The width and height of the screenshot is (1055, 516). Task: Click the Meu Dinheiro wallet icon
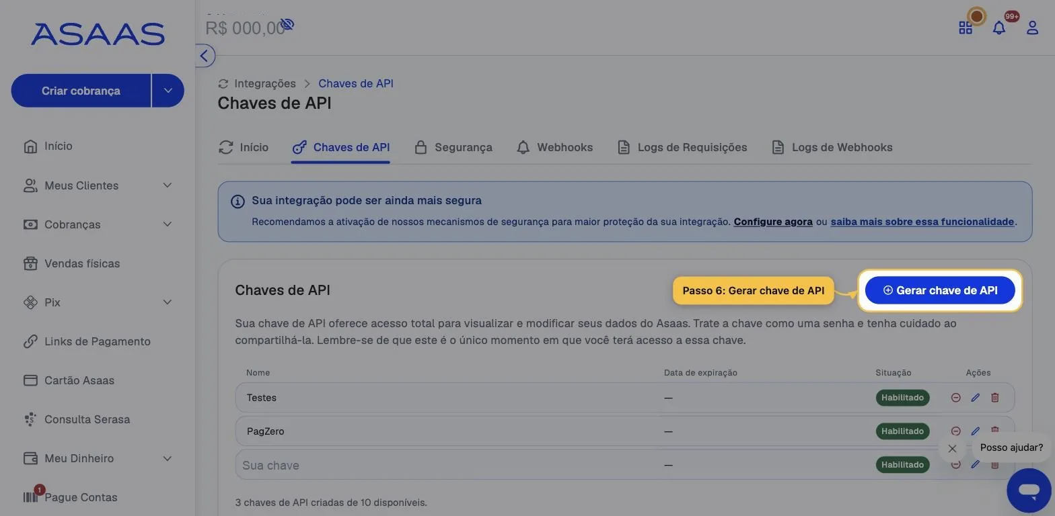tap(30, 458)
